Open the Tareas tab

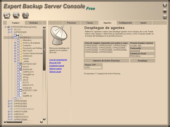pos(90,23)
